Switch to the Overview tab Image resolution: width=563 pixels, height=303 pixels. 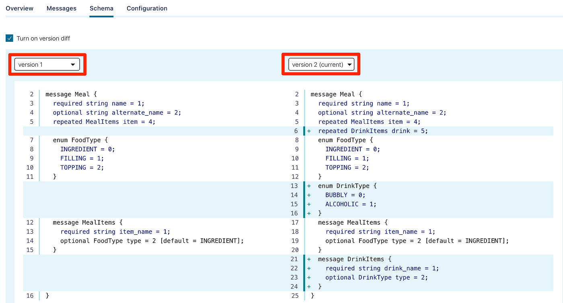point(19,8)
